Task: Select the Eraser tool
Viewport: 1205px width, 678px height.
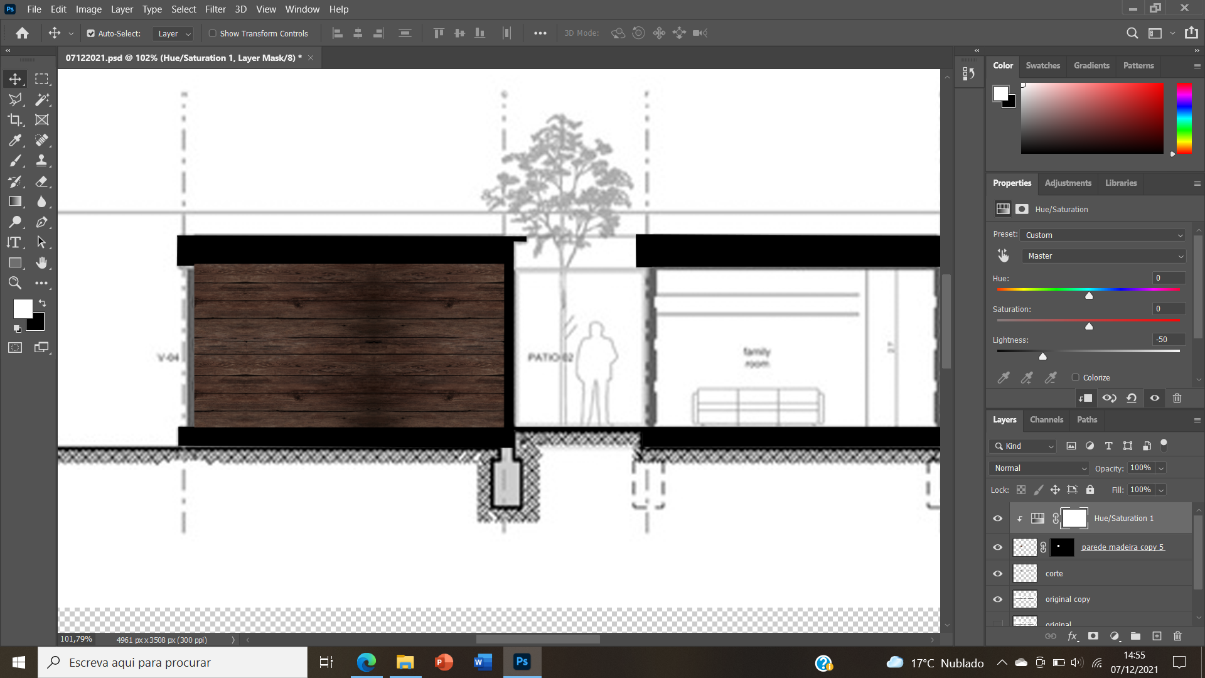Action: click(41, 181)
